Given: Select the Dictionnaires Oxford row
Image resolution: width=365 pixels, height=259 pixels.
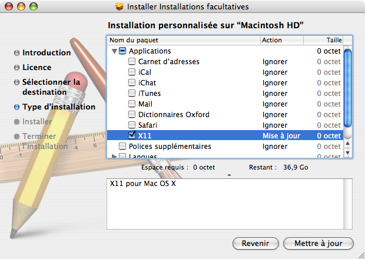Looking at the screenshot, I should tap(174, 115).
